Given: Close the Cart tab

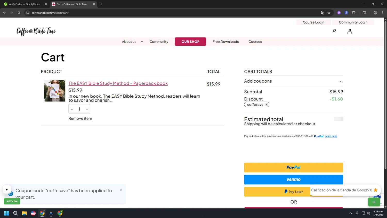Looking at the screenshot, I should click(x=94, y=4).
